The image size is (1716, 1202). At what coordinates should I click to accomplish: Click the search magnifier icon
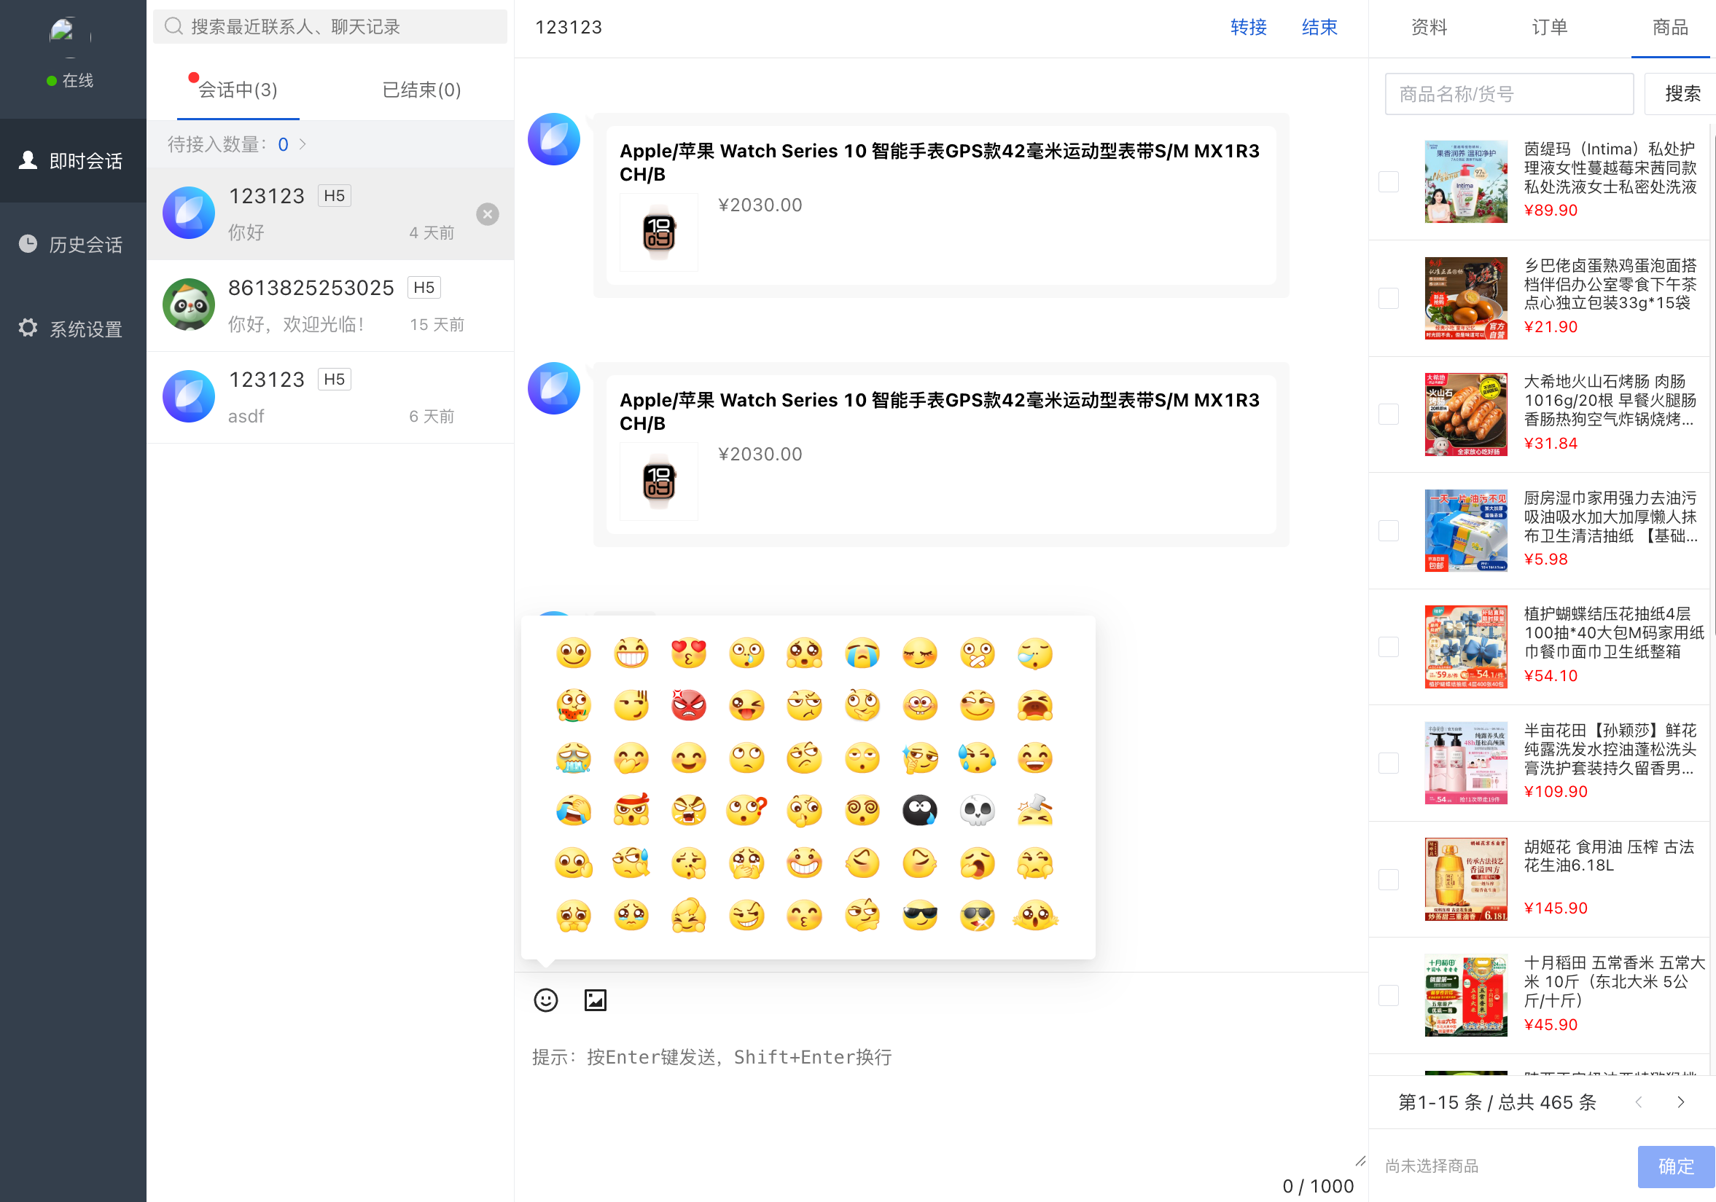173,27
